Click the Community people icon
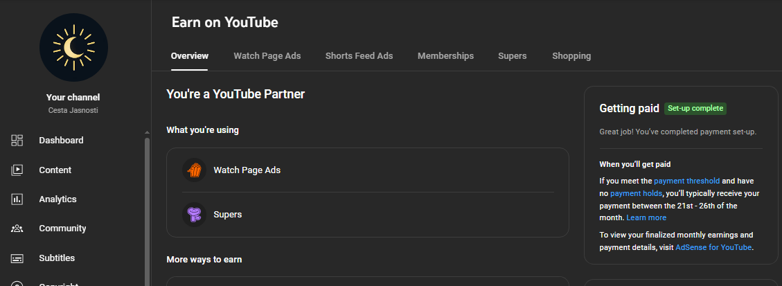The width and height of the screenshot is (782, 286). point(18,229)
